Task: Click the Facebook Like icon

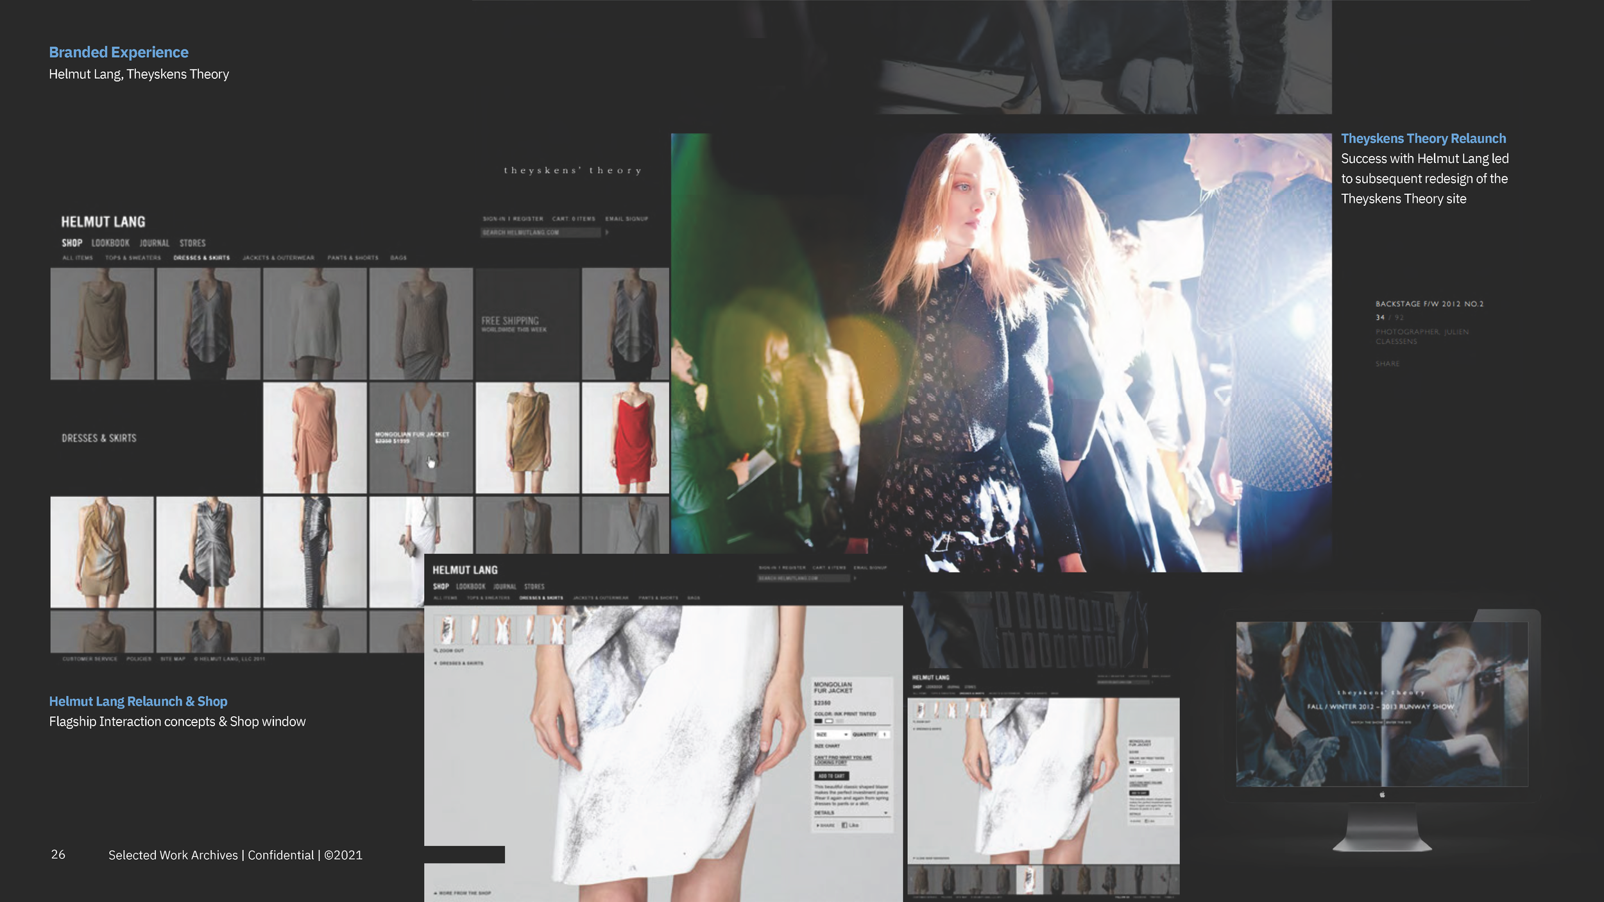Action: tap(844, 825)
